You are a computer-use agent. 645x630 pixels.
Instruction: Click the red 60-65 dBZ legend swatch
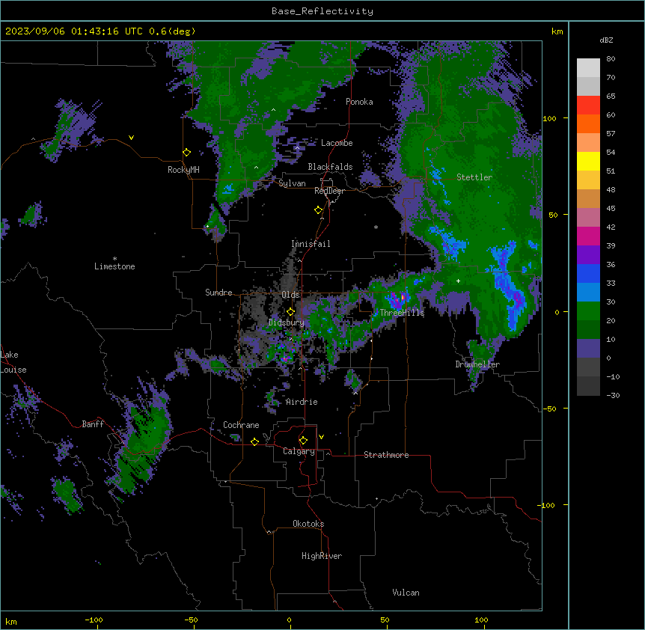[588, 105]
